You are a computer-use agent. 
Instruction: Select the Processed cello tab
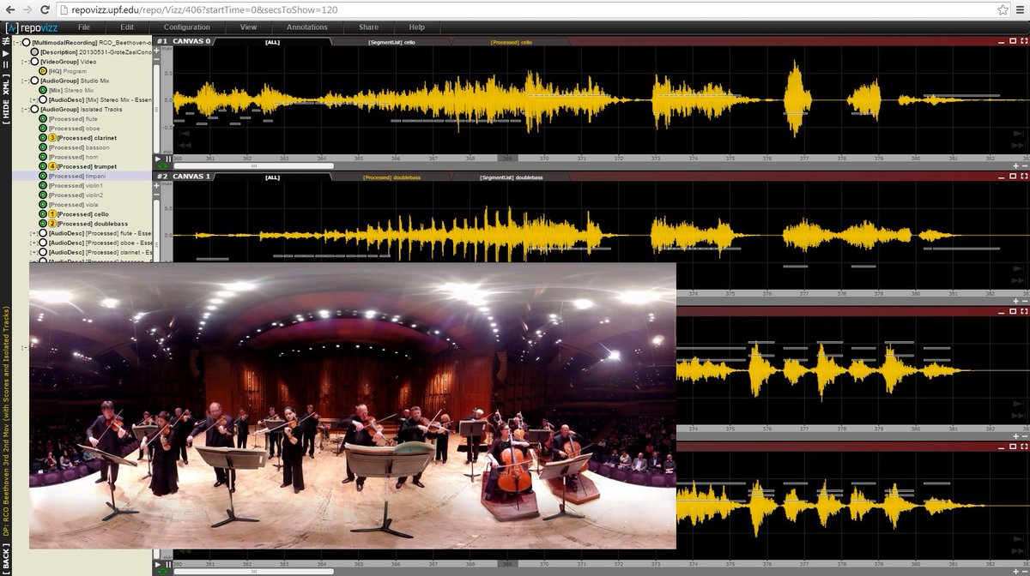pos(512,41)
